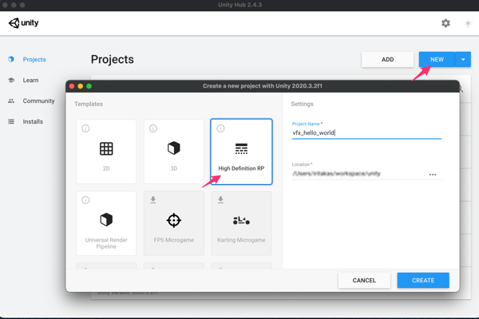Screen dimensions: 479x319
Task: Show info for High Definition RP template
Action: pos(220,128)
